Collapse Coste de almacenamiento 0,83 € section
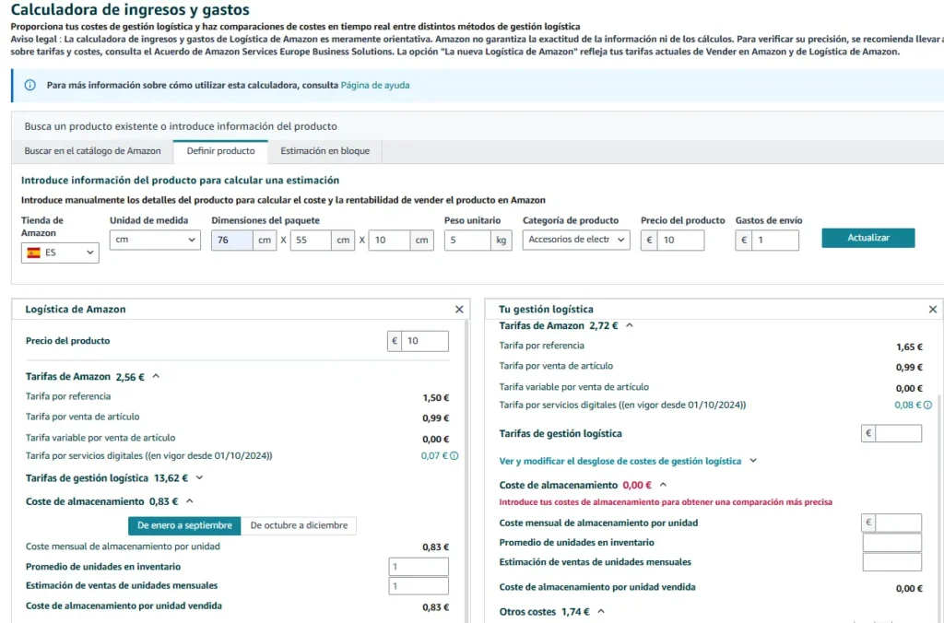This screenshot has height=623, width=944. tap(189, 502)
